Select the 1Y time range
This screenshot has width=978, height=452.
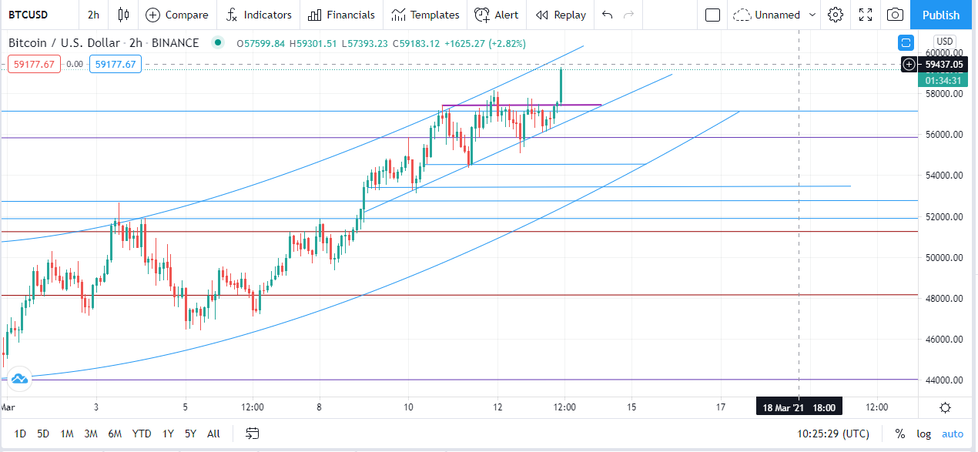pos(168,434)
